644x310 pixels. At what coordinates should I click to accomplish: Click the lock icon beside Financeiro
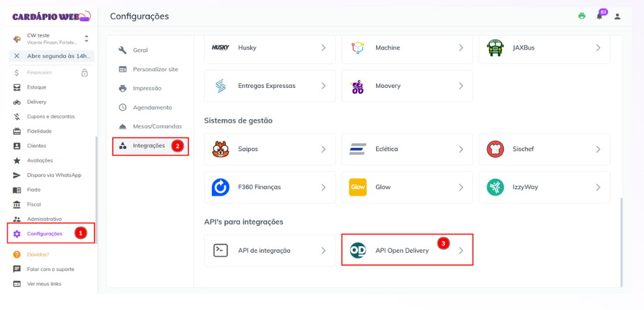coord(85,73)
